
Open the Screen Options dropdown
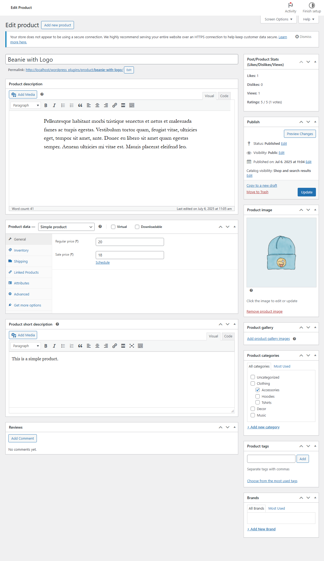[279, 19]
